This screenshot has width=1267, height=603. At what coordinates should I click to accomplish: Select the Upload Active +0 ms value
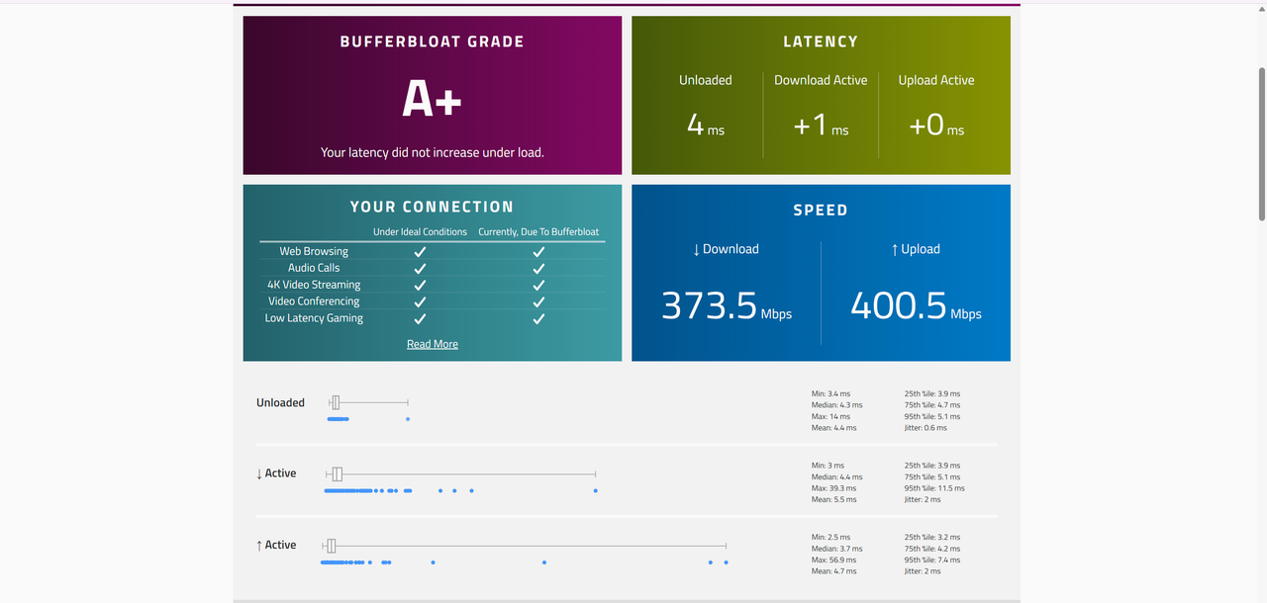[936, 125]
